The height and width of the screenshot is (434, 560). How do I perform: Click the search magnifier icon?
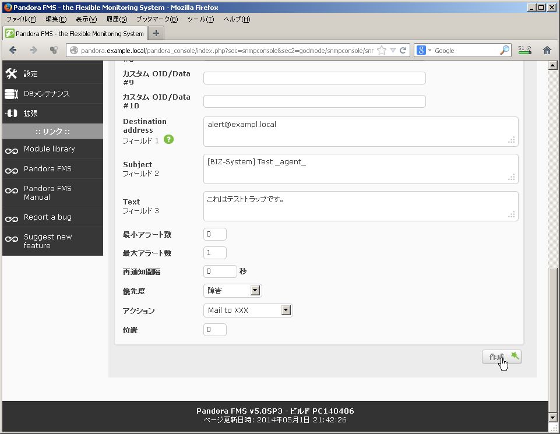[x=504, y=50]
